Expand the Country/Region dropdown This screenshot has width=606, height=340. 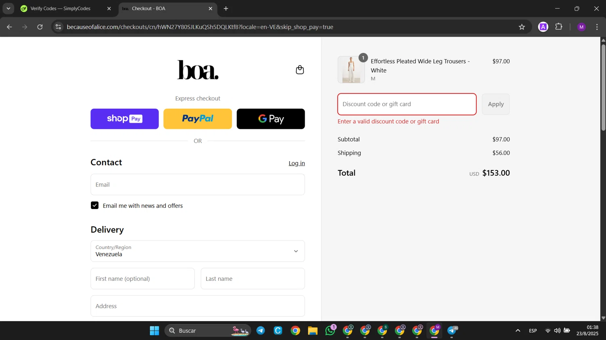pos(198,251)
